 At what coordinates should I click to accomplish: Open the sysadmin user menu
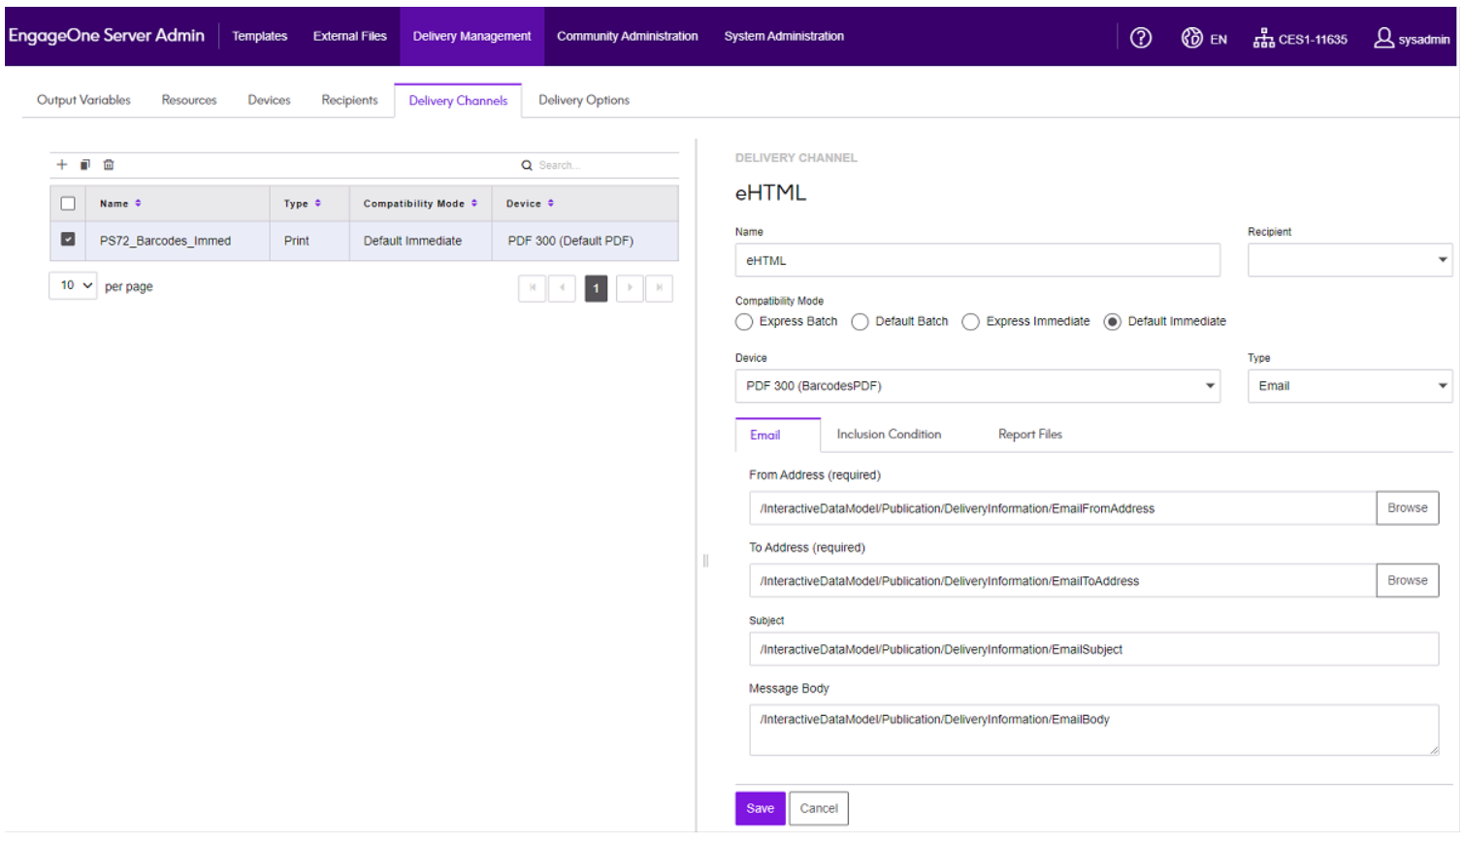[x=1412, y=39]
